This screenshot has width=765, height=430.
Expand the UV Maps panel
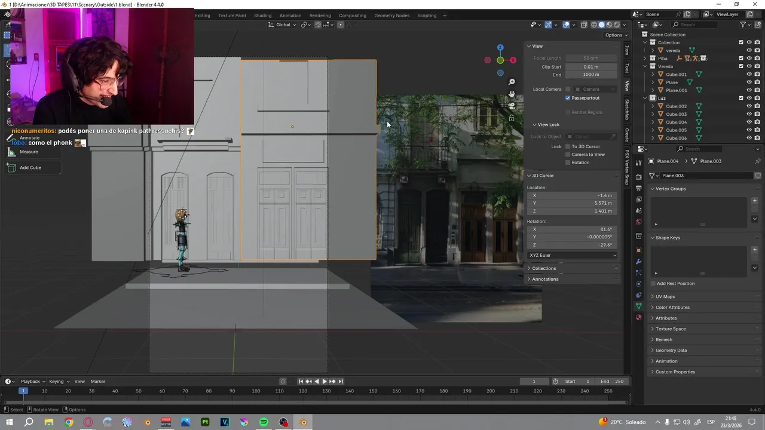tap(665, 297)
